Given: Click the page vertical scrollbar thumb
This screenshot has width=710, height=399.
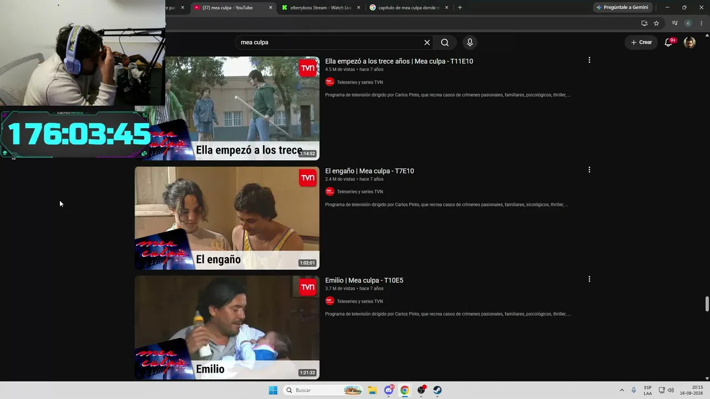Looking at the screenshot, I should pos(707,304).
